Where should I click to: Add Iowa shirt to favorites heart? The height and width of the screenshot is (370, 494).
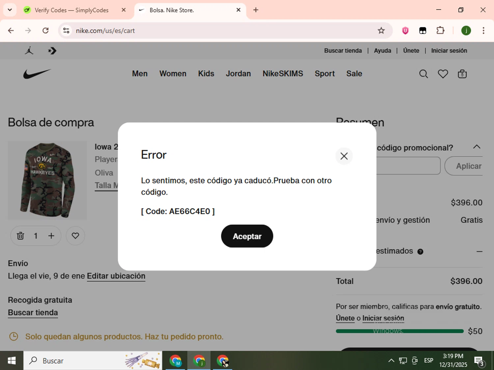[75, 236]
